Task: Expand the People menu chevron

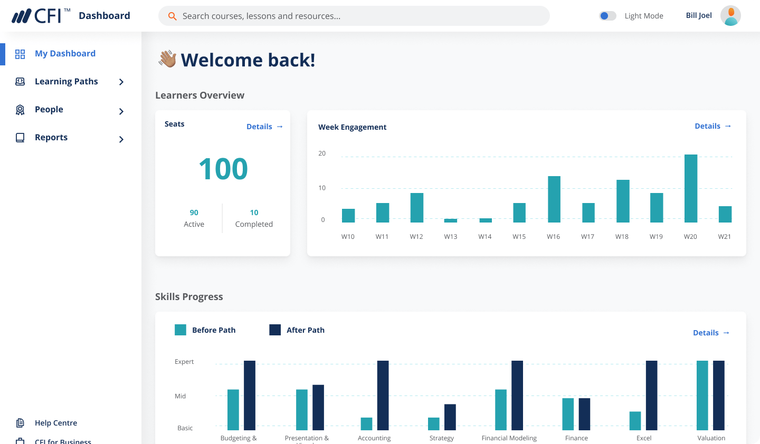Action: (x=121, y=111)
